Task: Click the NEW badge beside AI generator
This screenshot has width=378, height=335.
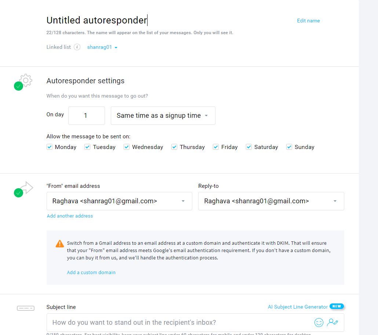Action: point(336,306)
